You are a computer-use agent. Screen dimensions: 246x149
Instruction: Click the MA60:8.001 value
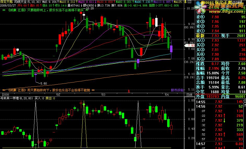click(124, 2)
